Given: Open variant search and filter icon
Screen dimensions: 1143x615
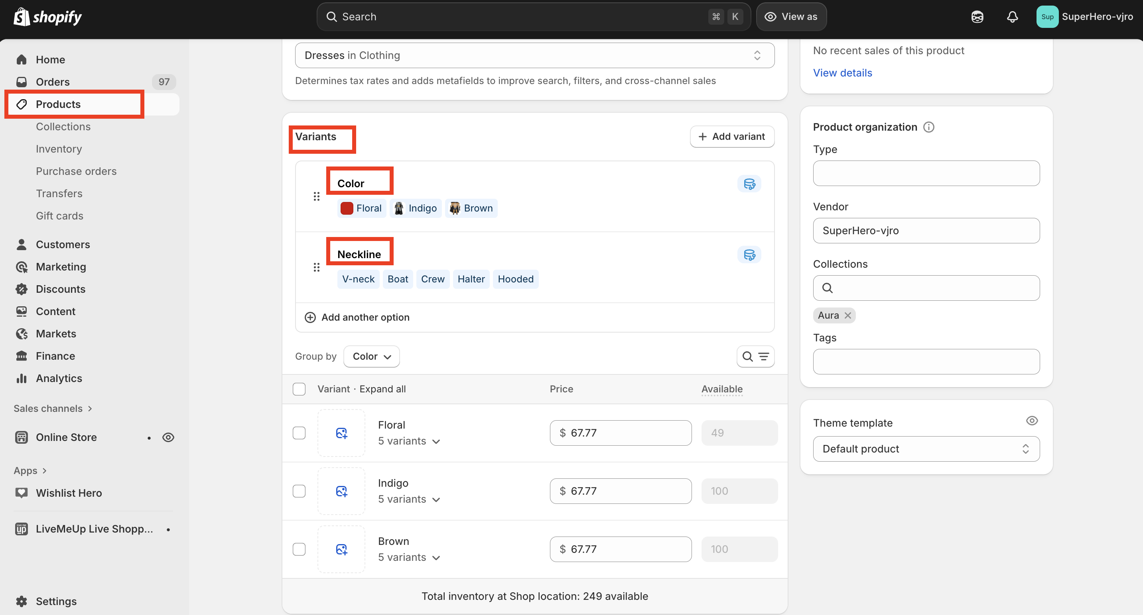Looking at the screenshot, I should (755, 356).
